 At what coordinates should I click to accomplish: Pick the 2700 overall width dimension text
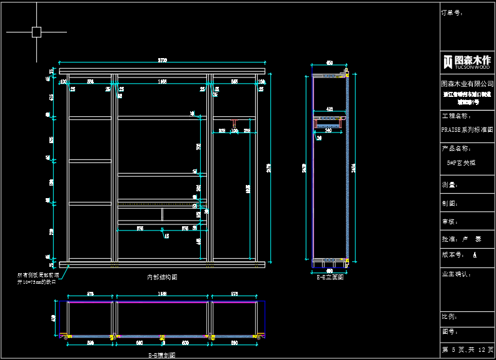[162, 61]
